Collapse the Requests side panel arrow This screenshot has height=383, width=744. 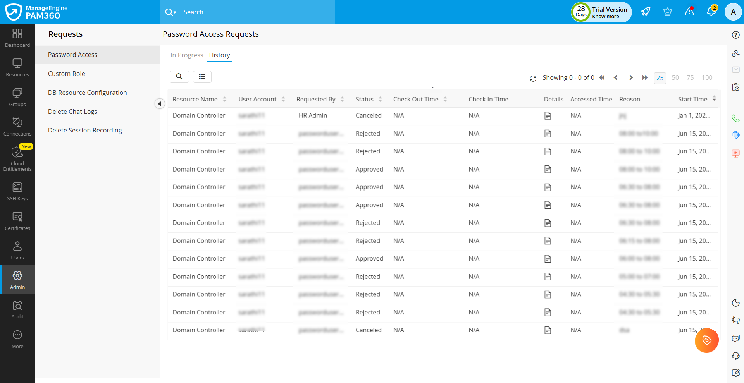(x=159, y=104)
